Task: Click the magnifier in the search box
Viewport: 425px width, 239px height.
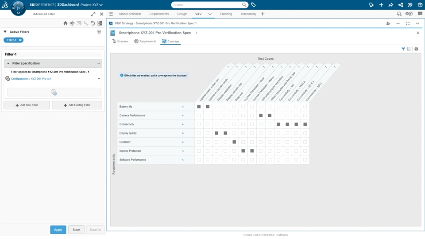Action: 244,5
